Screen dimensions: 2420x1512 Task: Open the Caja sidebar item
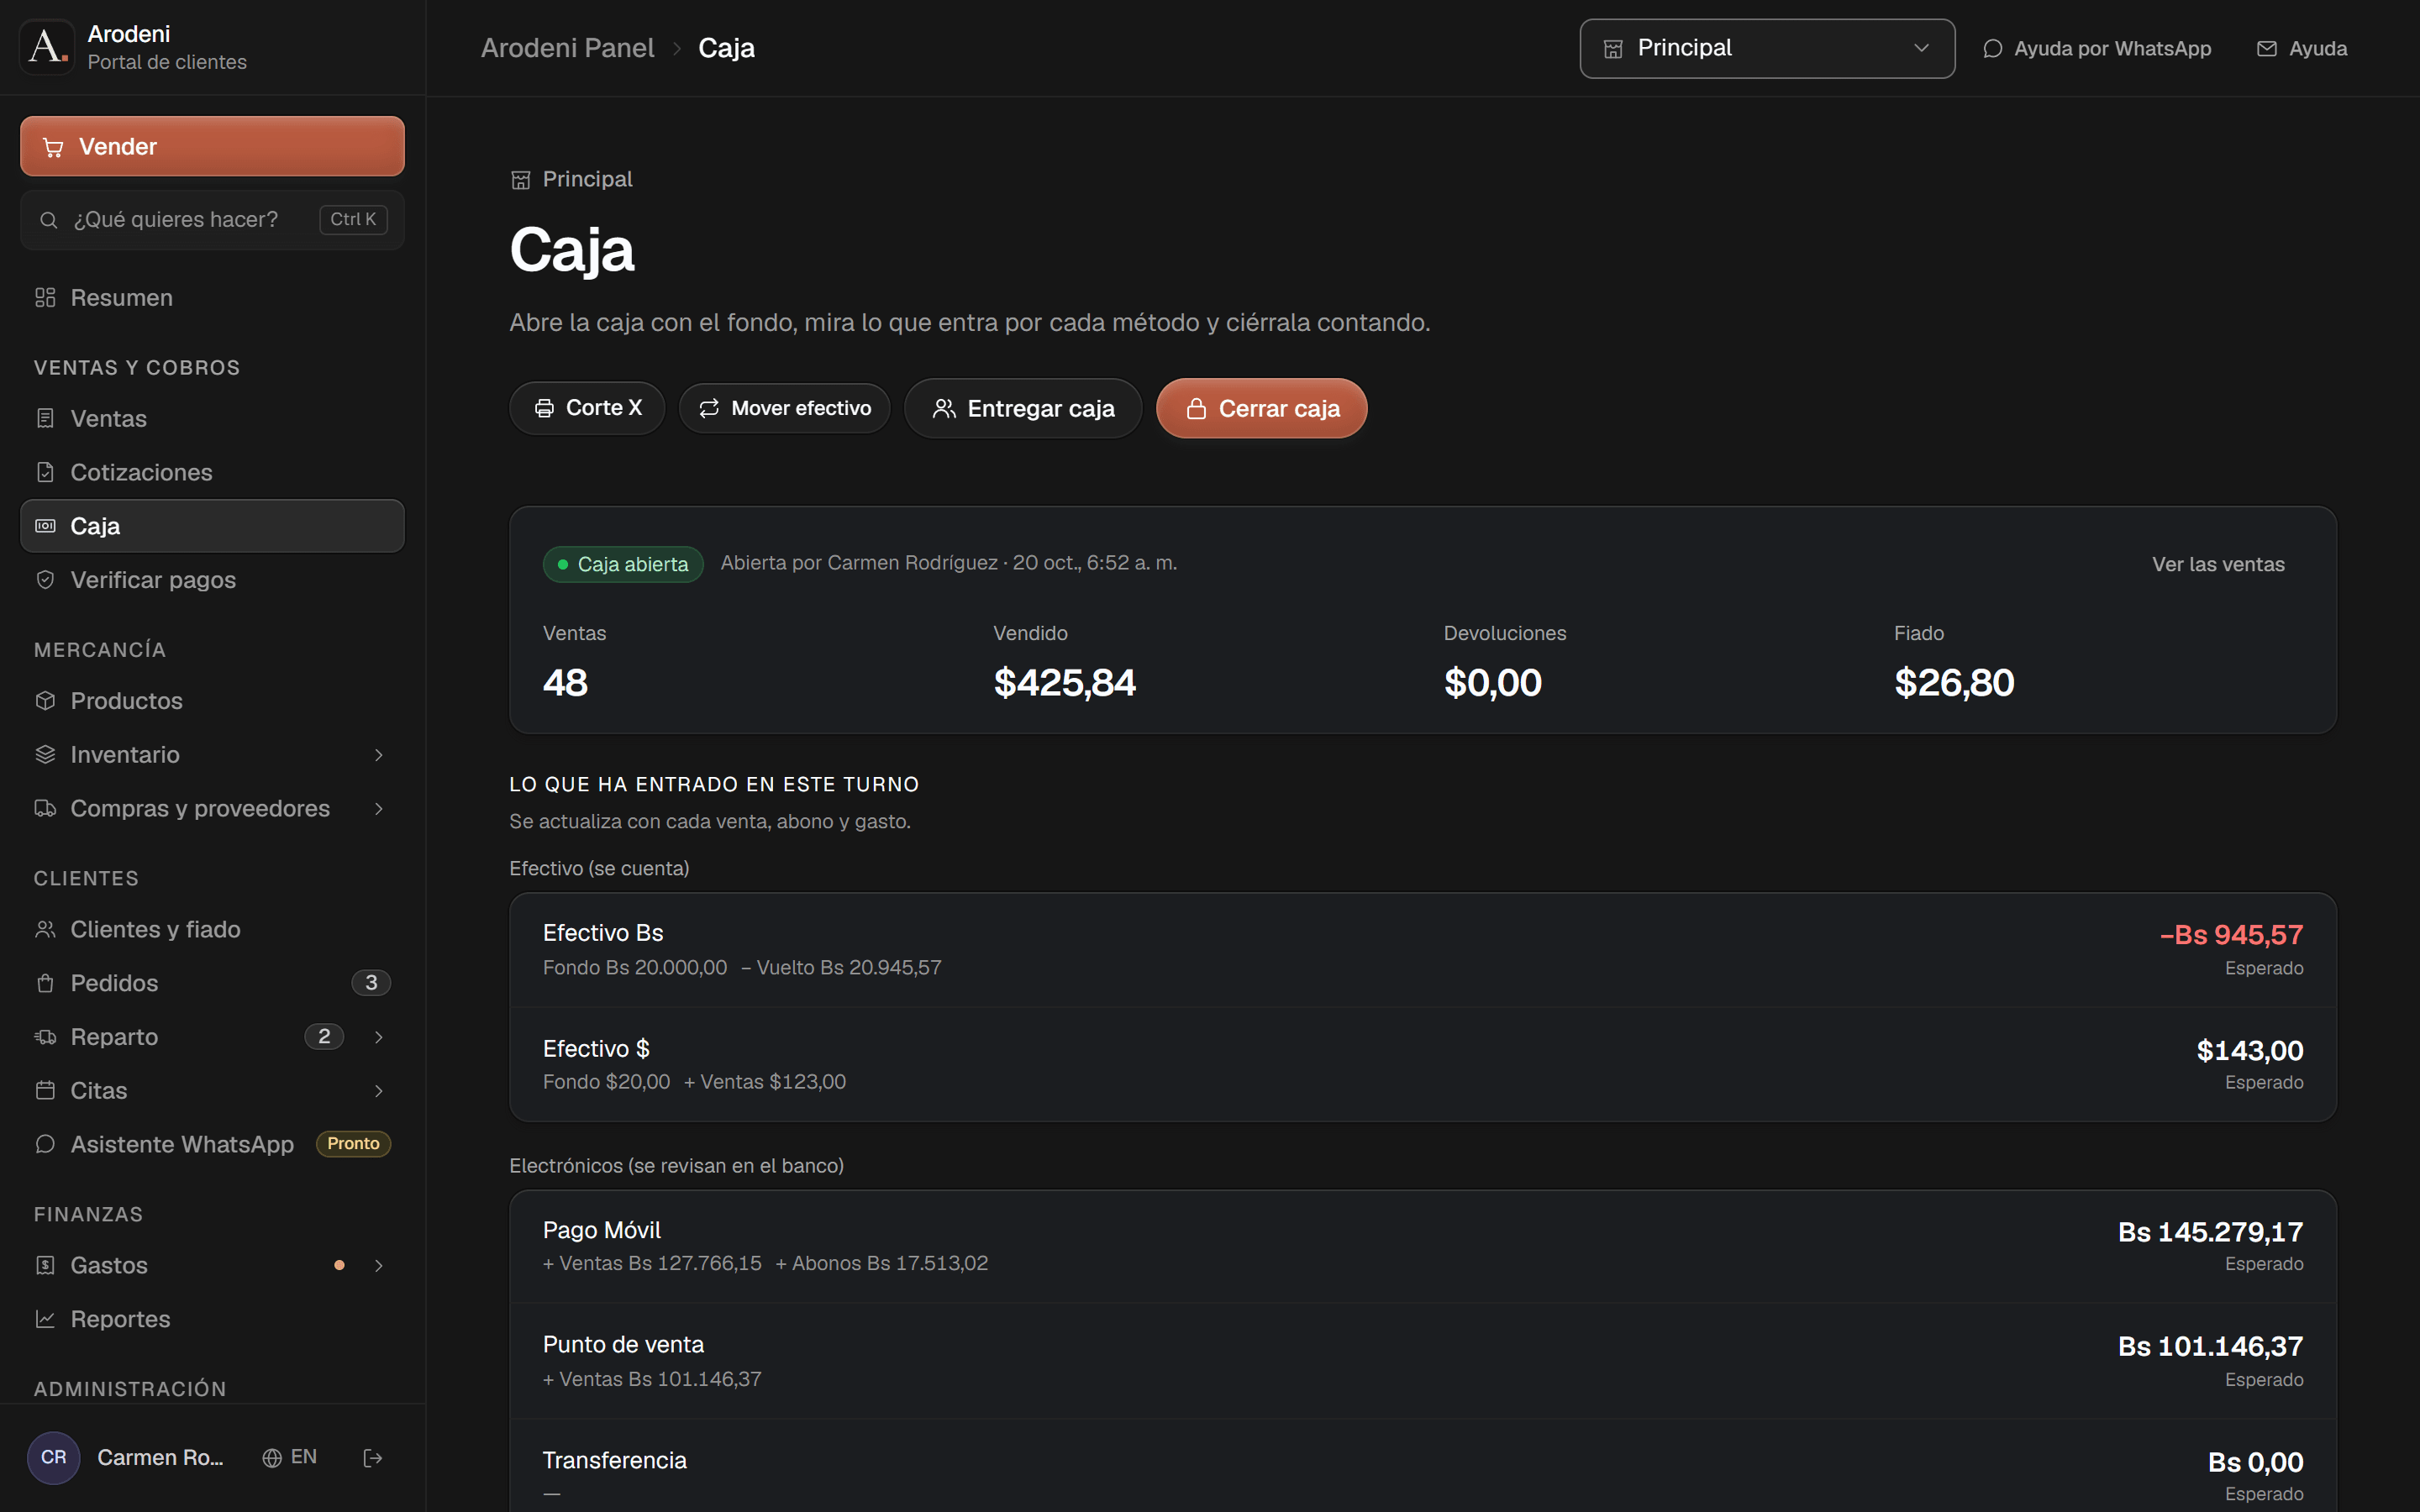212,526
